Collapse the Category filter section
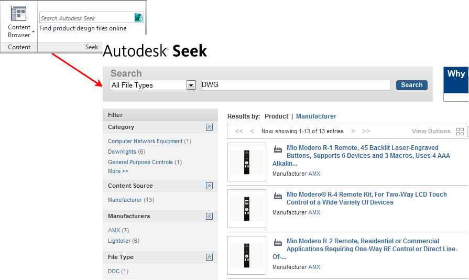Viewport: 469px width, 280px height. pos(209,127)
